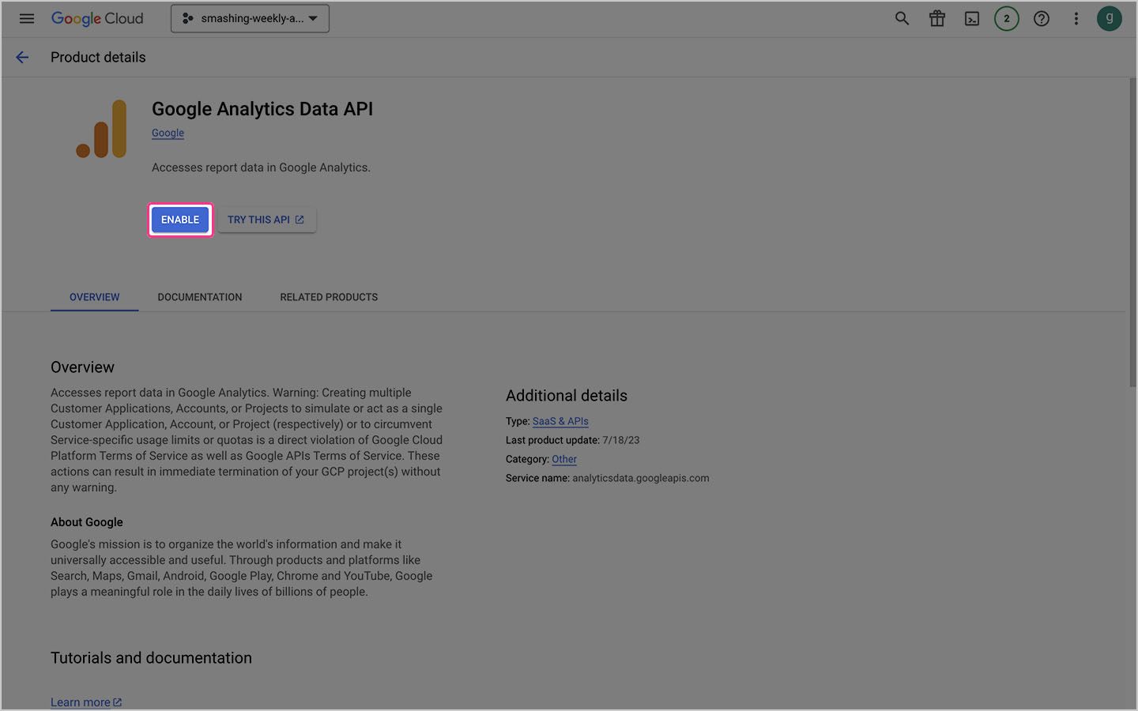
Task: Select the Overview tab
Action: pos(94,297)
